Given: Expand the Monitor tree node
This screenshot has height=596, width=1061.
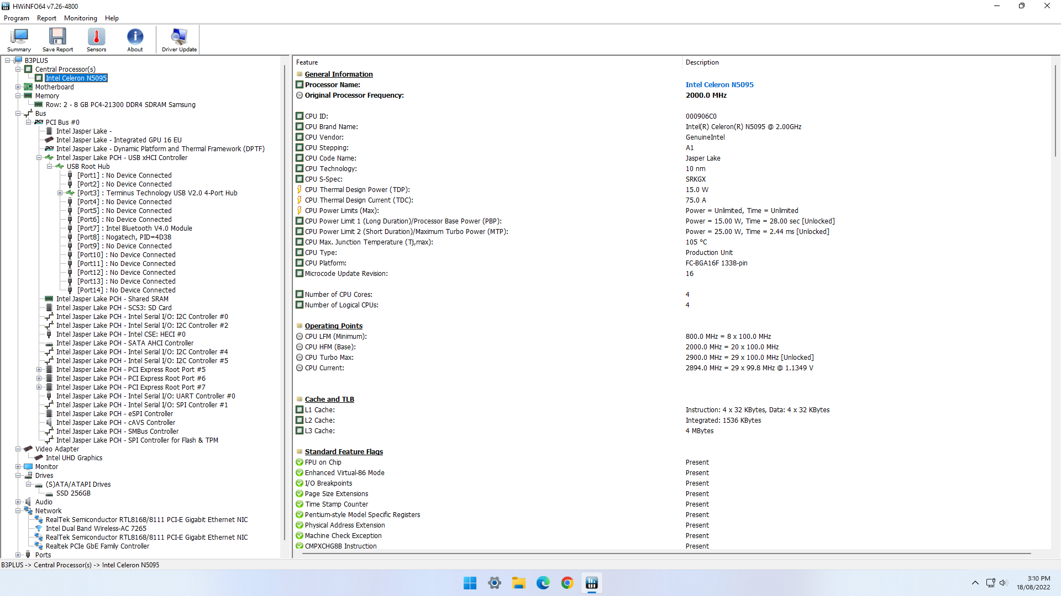Looking at the screenshot, I should pyautogui.click(x=18, y=467).
